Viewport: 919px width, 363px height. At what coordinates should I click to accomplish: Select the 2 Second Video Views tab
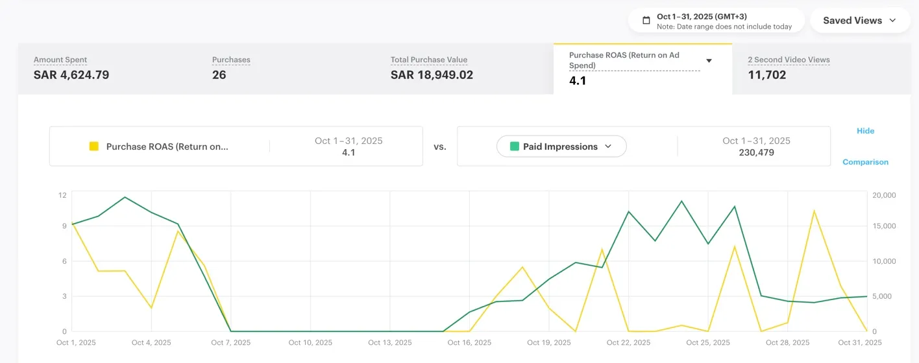[821, 69]
